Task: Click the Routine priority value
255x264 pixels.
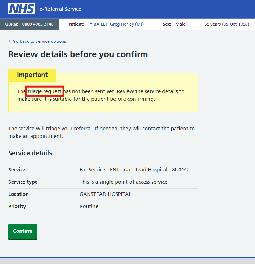Action: [x=89, y=206]
